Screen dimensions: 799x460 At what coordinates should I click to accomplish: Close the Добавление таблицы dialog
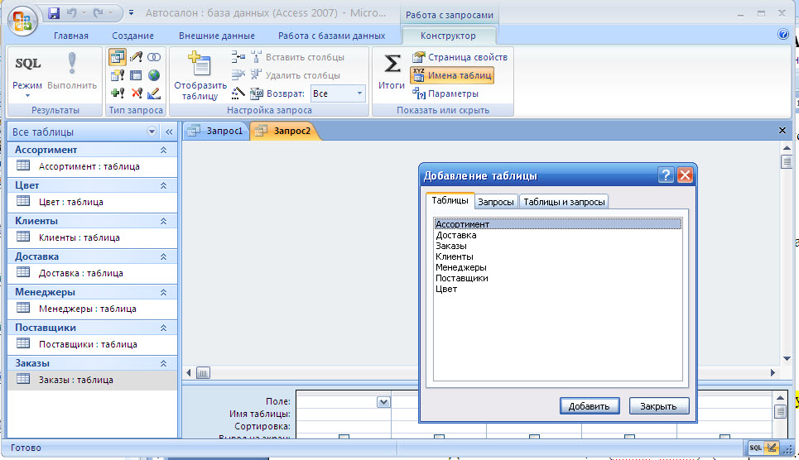(685, 175)
